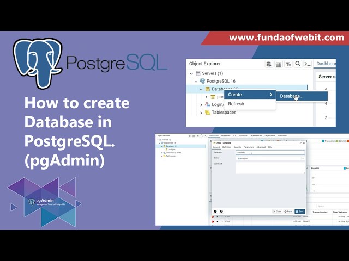Close Create - Database dialog with the X icon
This screenshot has height=261, width=349.
tap(304, 143)
